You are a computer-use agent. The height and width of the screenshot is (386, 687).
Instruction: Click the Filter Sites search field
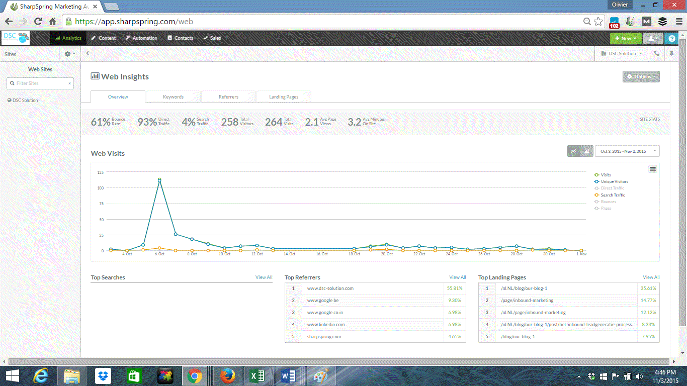click(x=40, y=83)
